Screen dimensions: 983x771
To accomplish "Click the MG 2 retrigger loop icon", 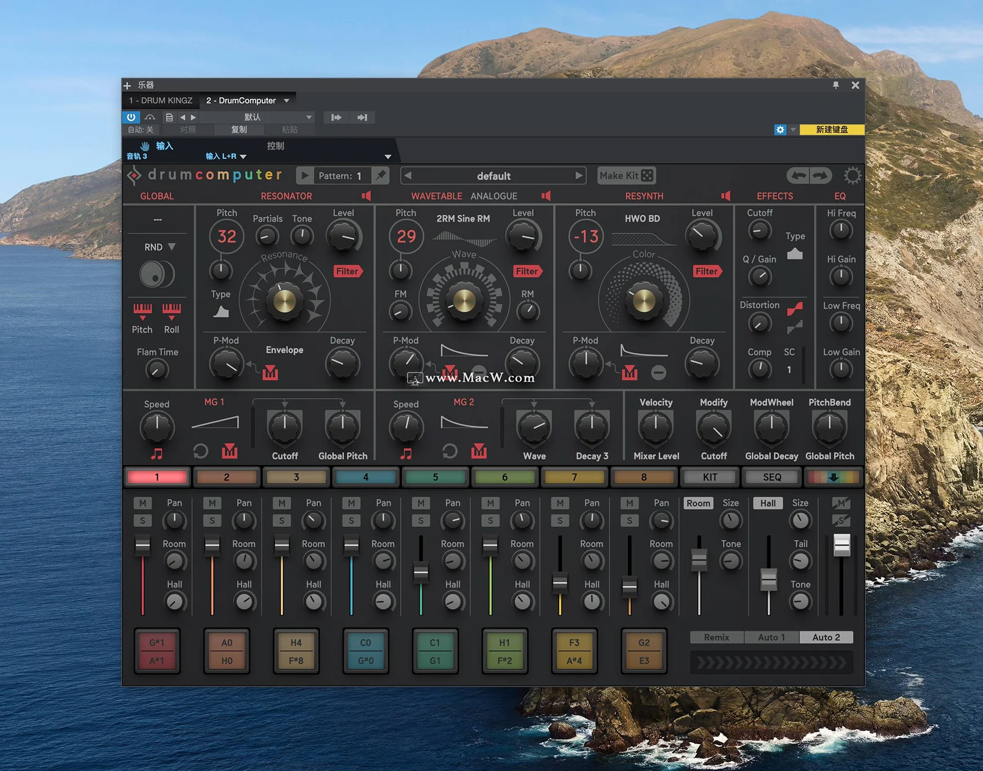I will point(449,451).
